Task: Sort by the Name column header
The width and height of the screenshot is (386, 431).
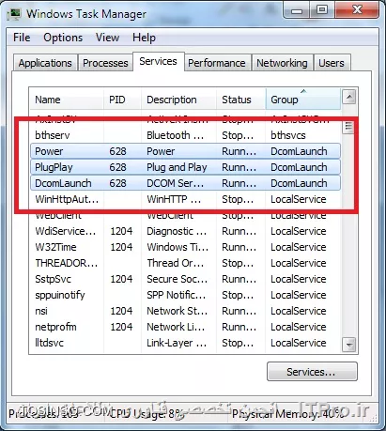Action: pyautogui.click(x=67, y=100)
